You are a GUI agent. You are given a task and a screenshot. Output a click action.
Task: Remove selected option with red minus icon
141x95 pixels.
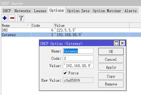[12, 18]
